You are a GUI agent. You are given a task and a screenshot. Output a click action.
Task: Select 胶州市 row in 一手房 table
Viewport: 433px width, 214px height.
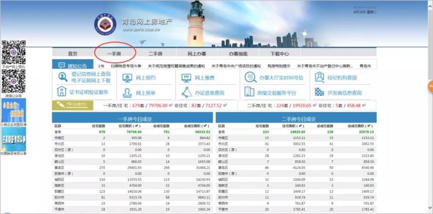(132, 197)
